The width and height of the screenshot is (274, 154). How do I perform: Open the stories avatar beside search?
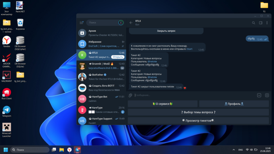[x=121, y=22]
